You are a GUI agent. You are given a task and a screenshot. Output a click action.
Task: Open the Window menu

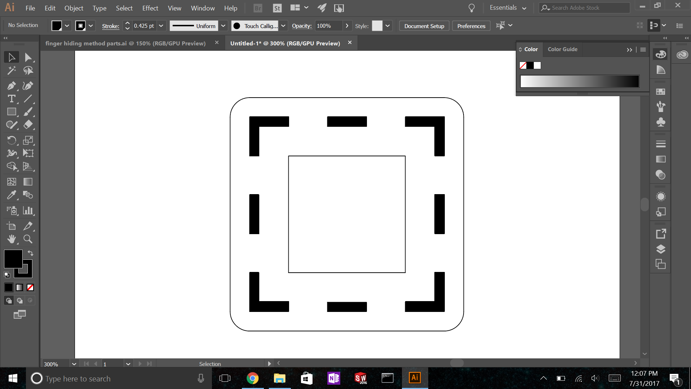point(203,8)
